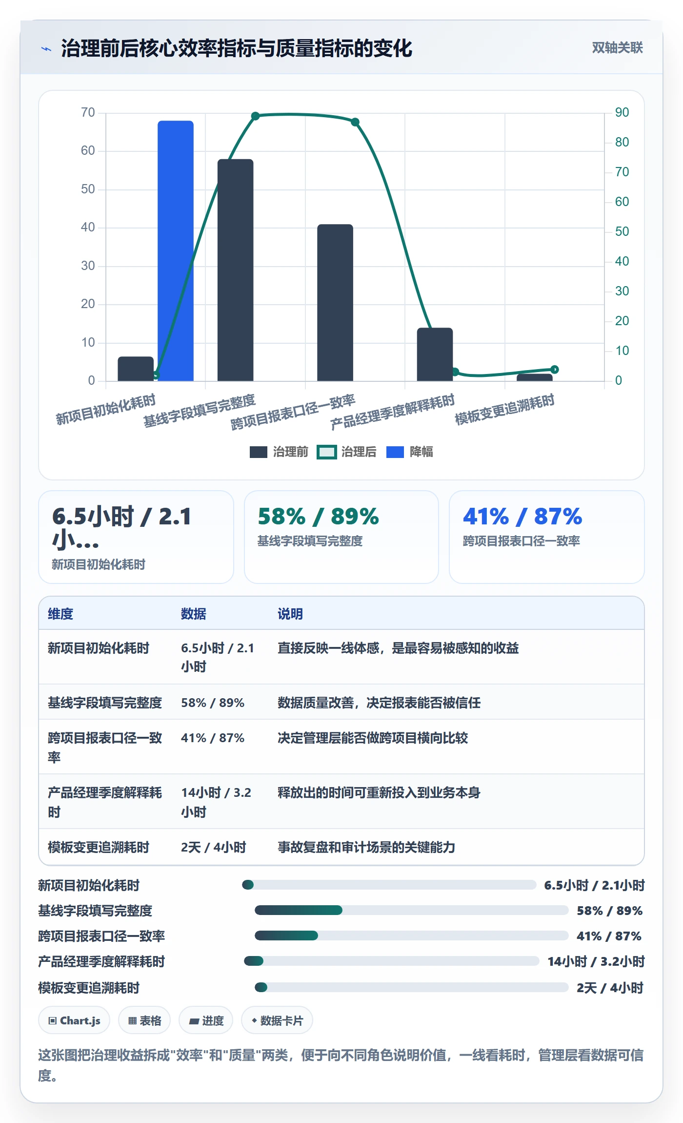Open the 41% / 87% data card

546,537
